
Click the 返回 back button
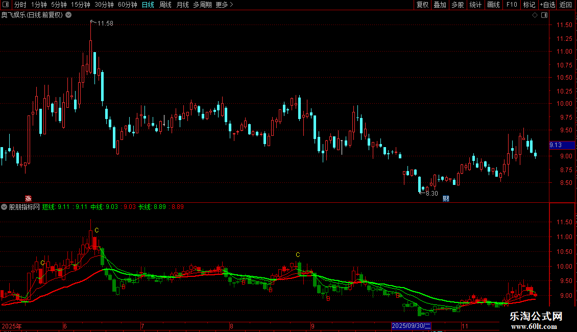coord(566,5)
